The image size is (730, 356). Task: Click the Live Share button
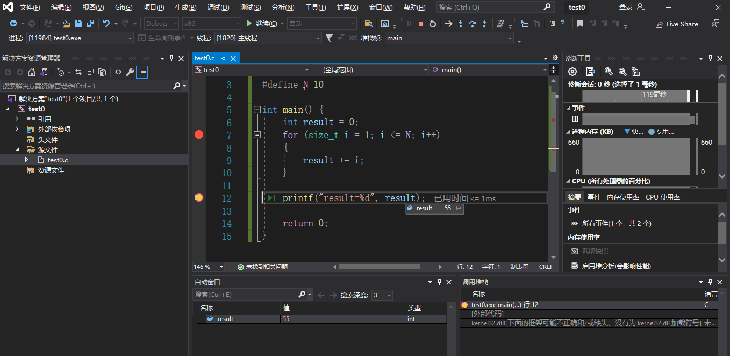[677, 24]
